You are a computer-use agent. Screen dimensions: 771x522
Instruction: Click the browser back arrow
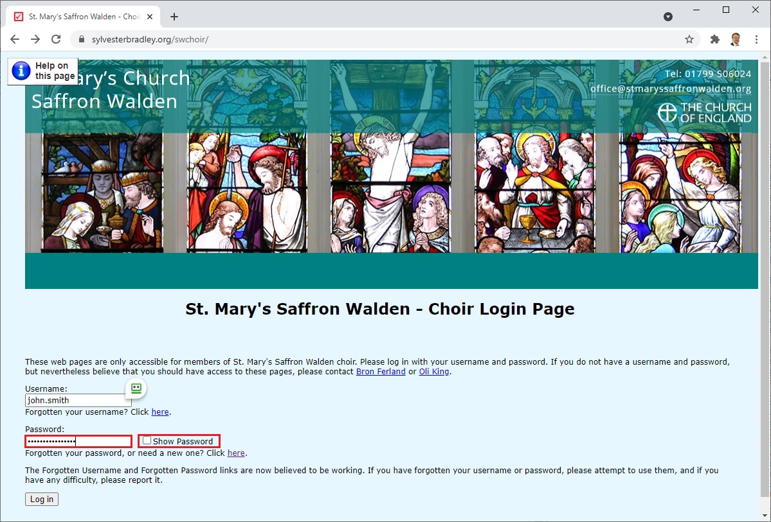click(15, 39)
